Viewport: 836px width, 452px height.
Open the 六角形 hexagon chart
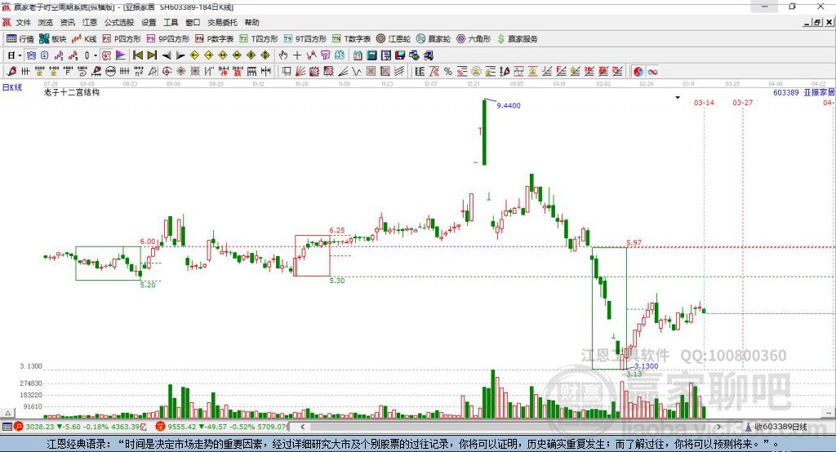474,39
